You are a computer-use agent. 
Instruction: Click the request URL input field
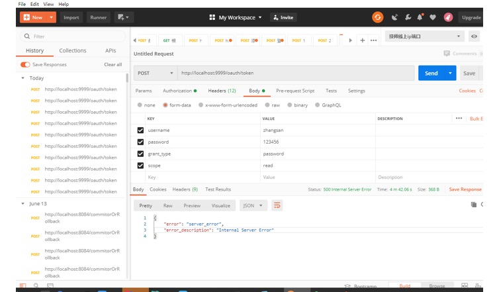tap(296, 73)
